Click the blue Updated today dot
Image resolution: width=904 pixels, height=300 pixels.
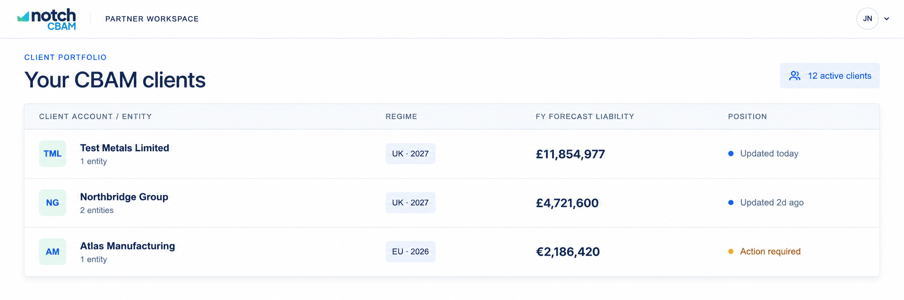pyautogui.click(x=731, y=154)
